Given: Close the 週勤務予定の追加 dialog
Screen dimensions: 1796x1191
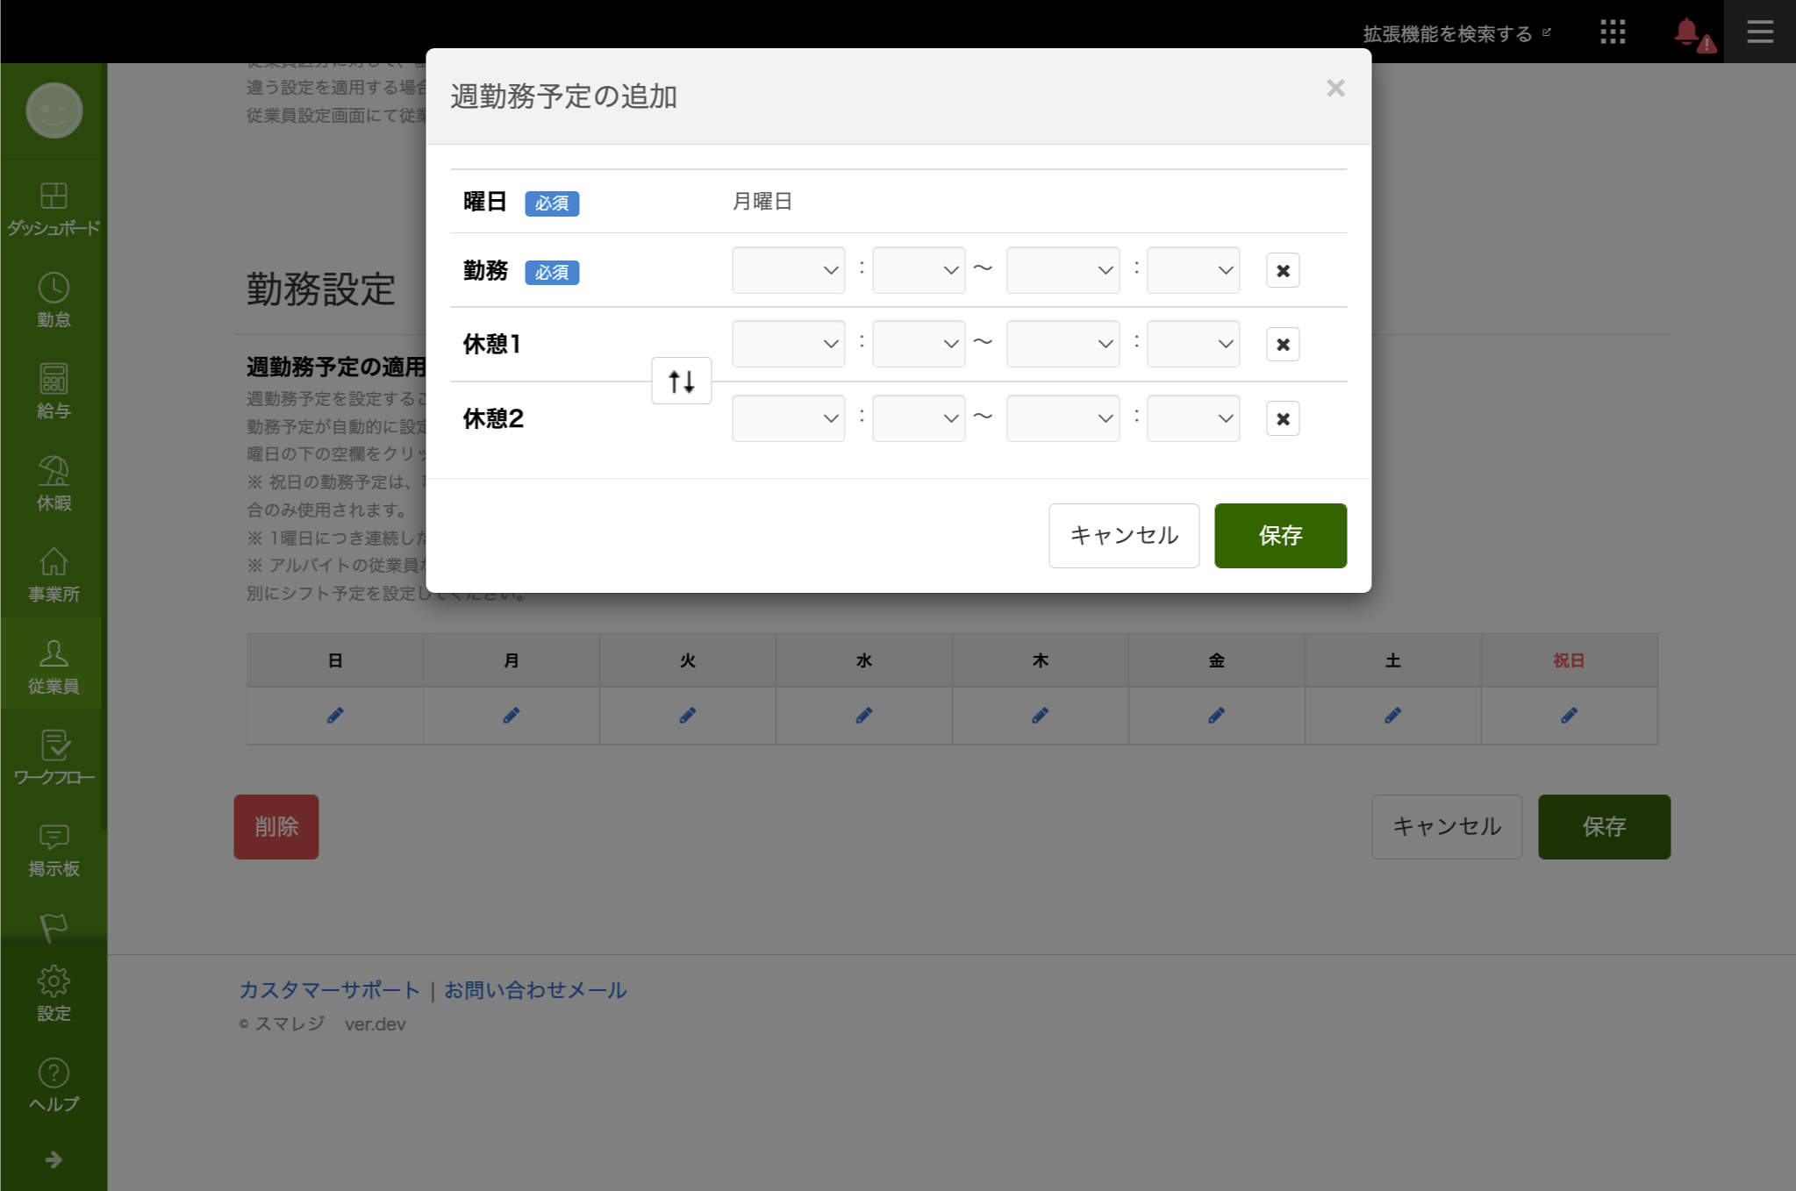Looking at the screenshot, I should click(x=1335, y=89).
